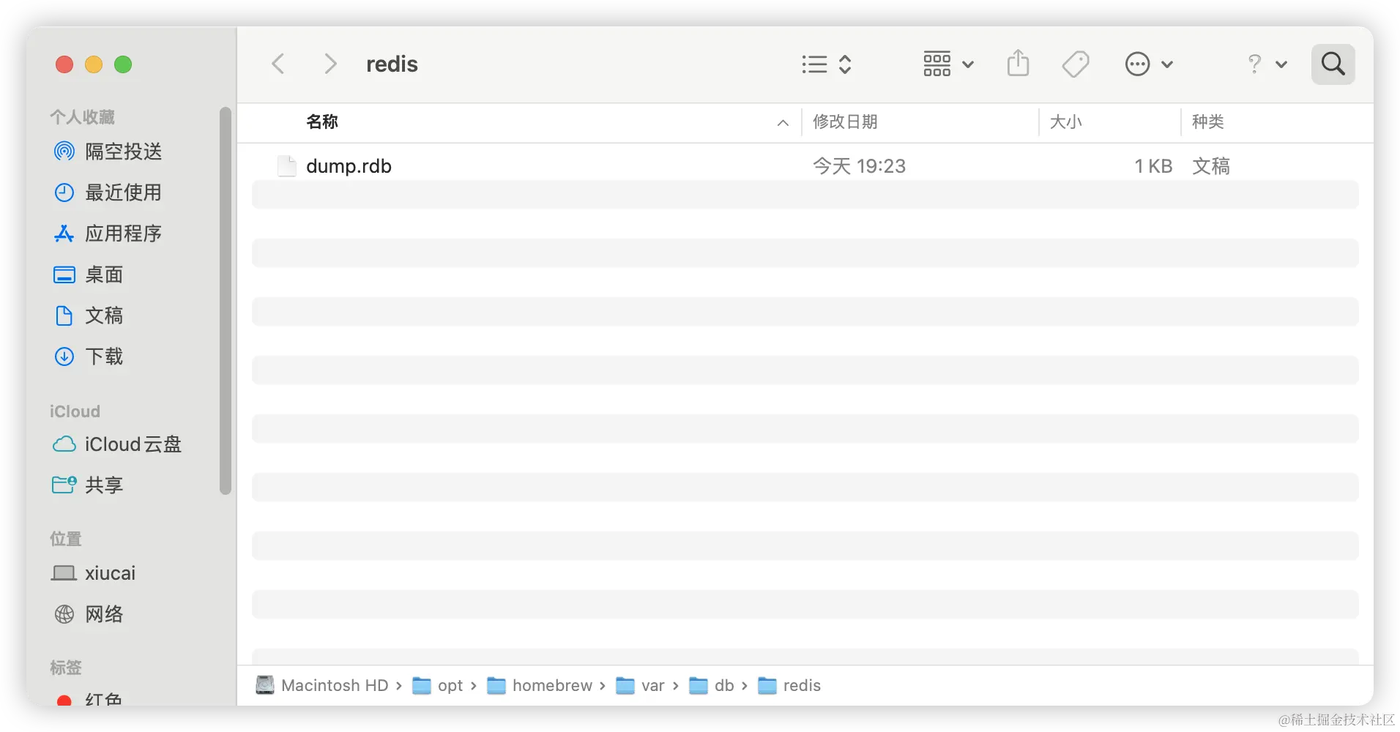Image resolution: width=1400 pixels, height=732 pixels.
Task: Click db folder in path bar
Action: (x=712, y=686)
